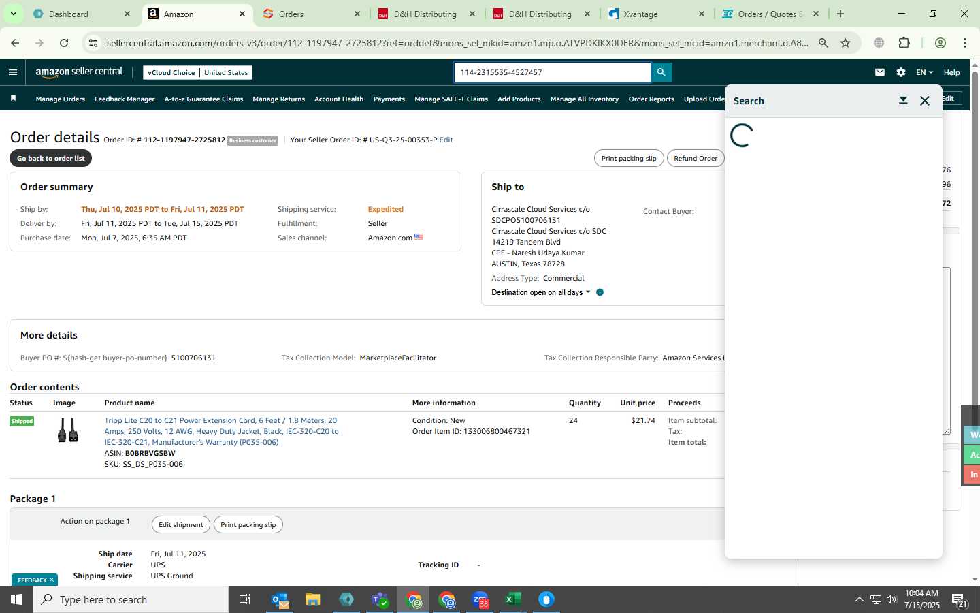Image resolution: width=980 pixels, height=613 pixels.
Task: Open the hamburger navigation menu
Action: click(x=13, y=72)
